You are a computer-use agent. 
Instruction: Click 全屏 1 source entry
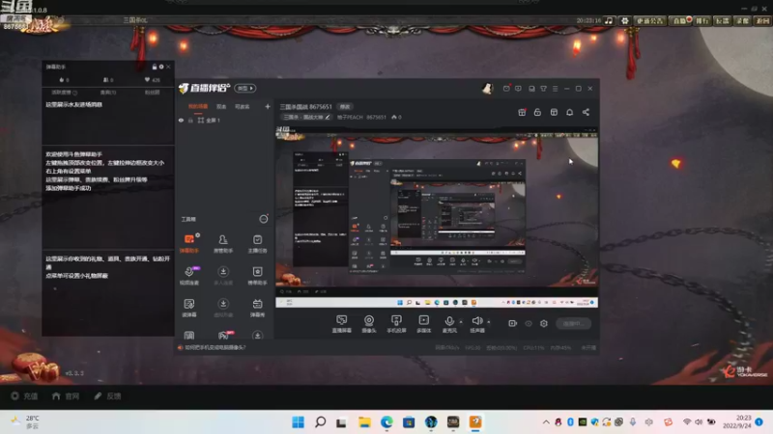pos(213,120)
